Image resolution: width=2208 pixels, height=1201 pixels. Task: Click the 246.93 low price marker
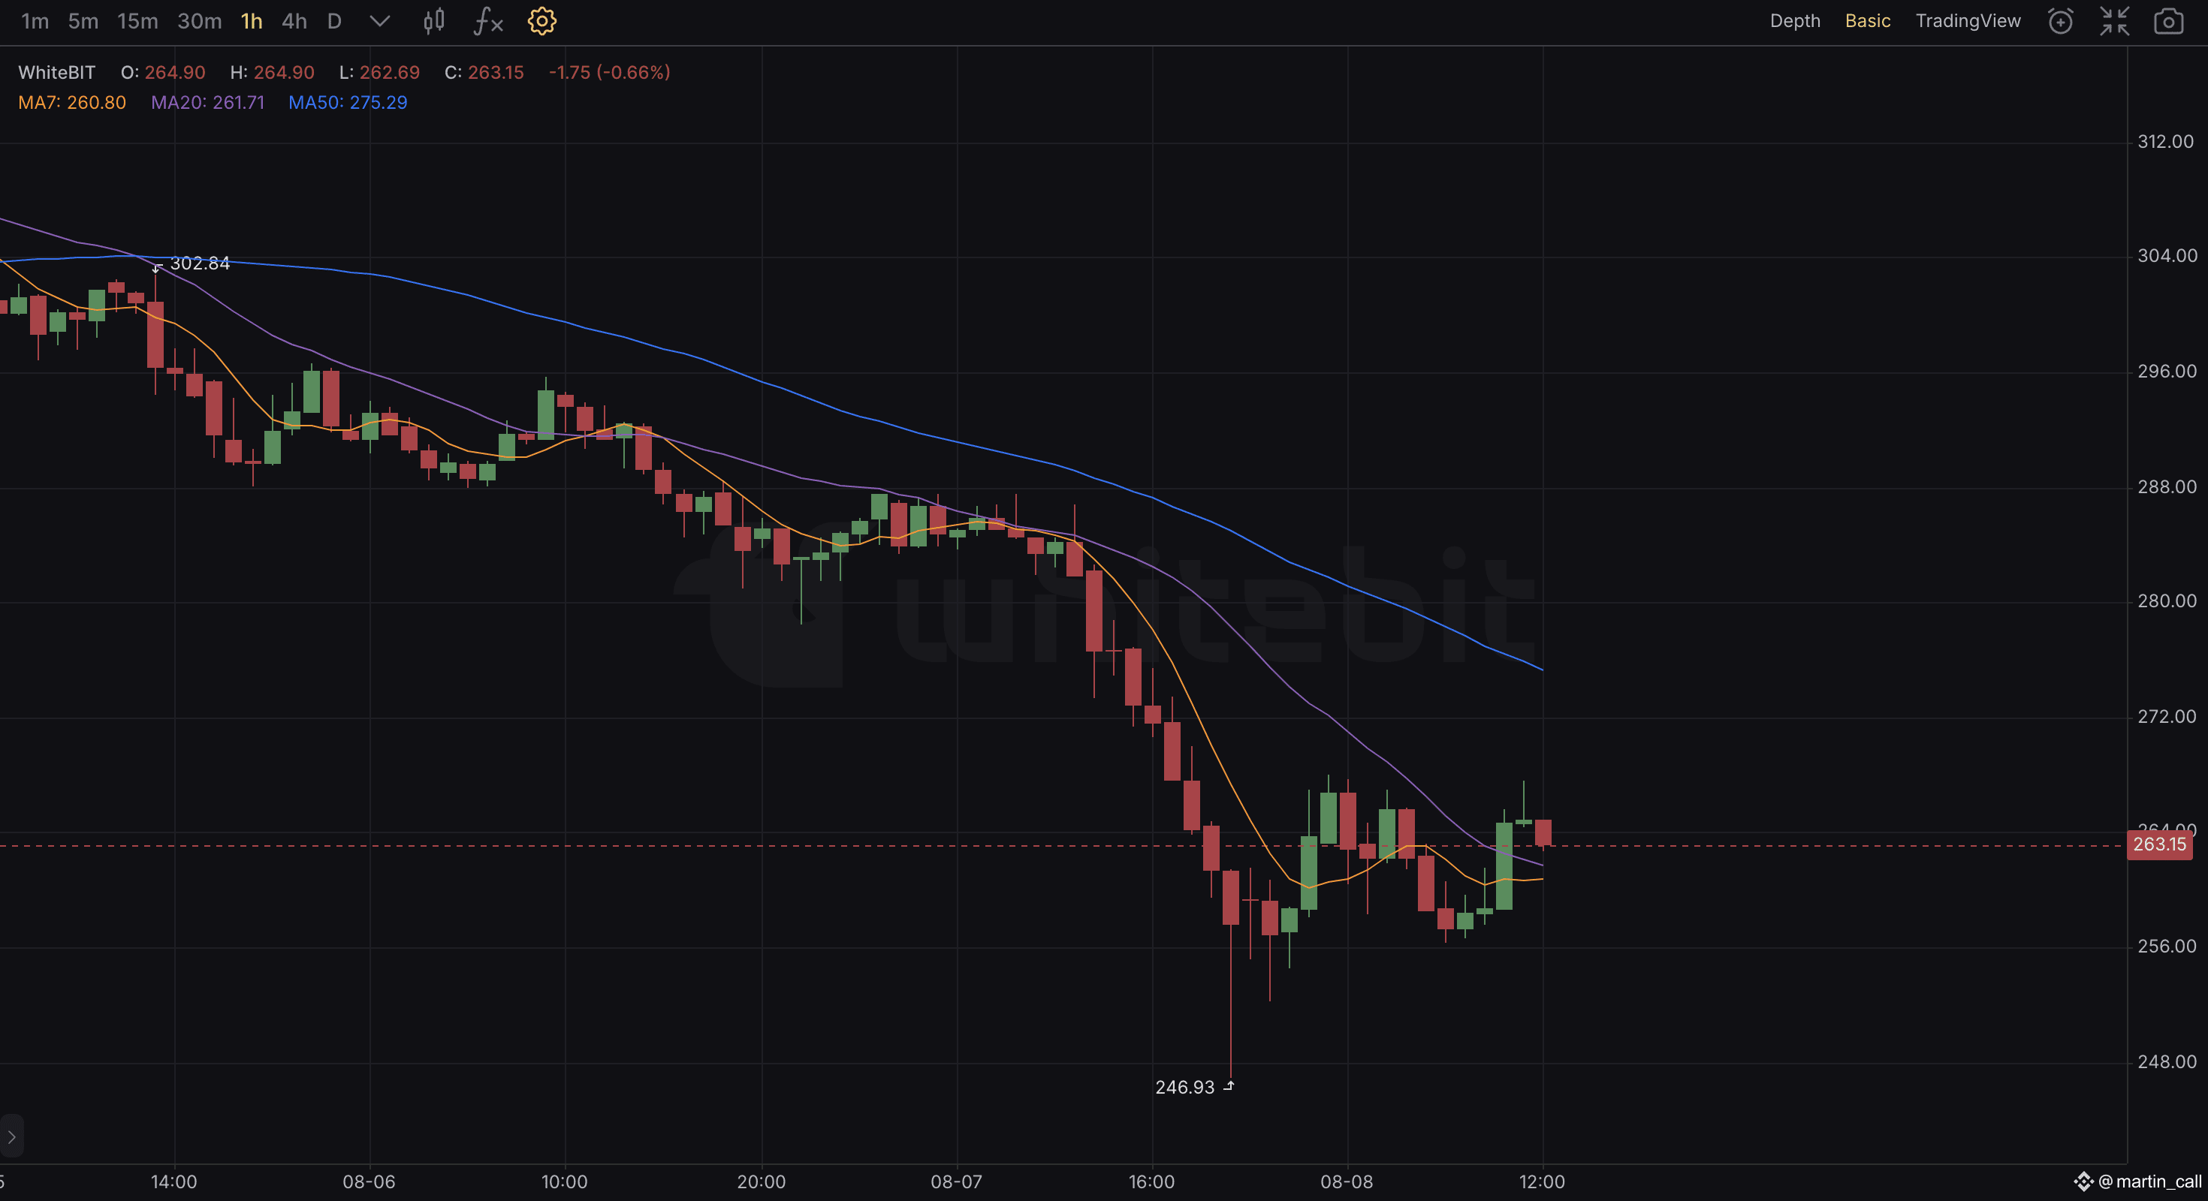(1184, 1086)
